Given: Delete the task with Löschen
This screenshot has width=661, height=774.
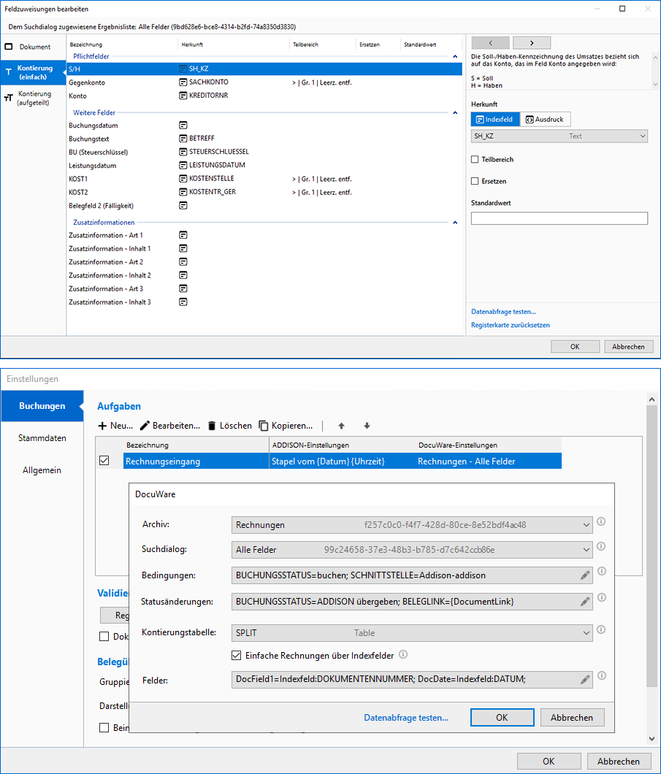Looking at the screenshot, I should [x=229, y=426].
